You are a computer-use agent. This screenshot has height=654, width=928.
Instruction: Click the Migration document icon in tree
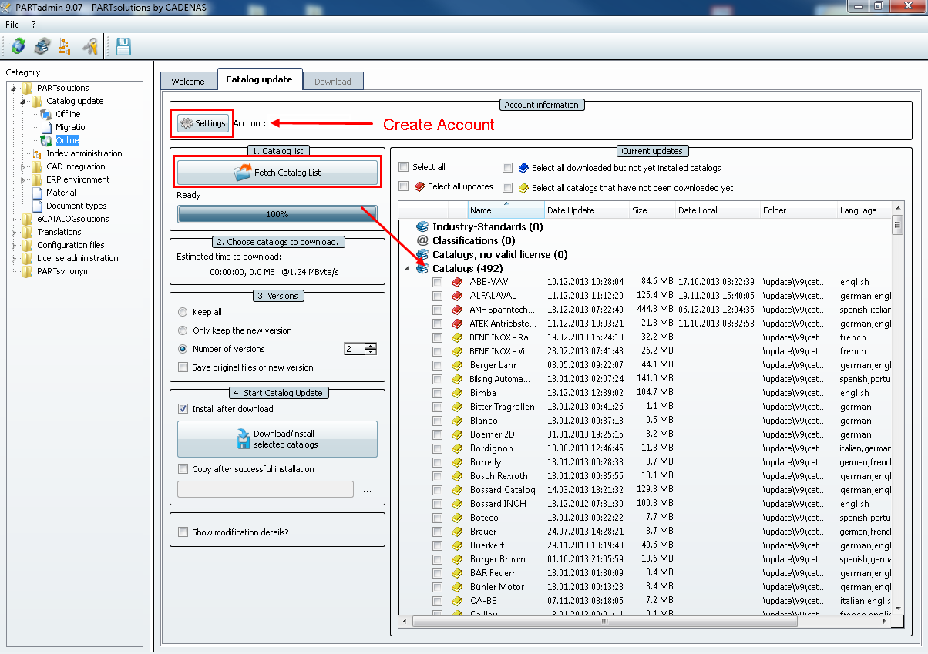coord(47,127)
